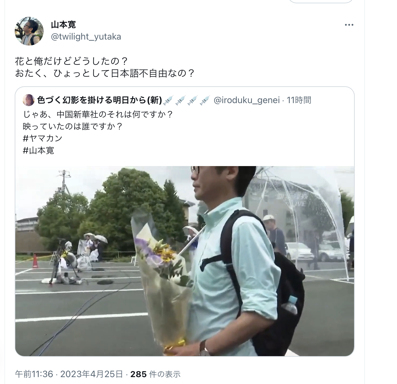Open the 285 件の表示 view count
Image resolution: width=397 pixels, height=384 pixels.
click(x=156, y=374)
